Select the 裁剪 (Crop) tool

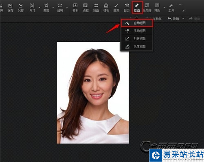pyautogui.click(x=46, y=8)
